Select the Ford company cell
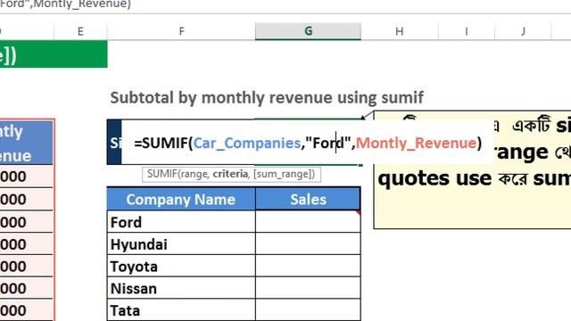Screen dimensions: 571x321 181,222
